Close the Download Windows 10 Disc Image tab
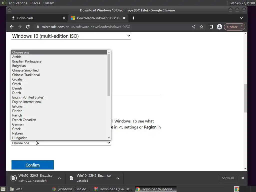The height and width of the screenshot is (192, 256). (124, 18)
